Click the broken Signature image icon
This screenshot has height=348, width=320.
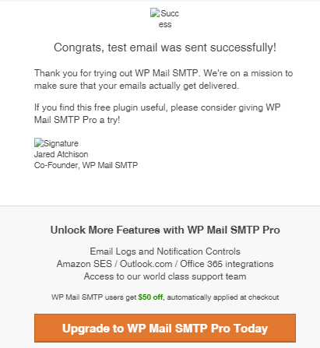tap(39, 142)
